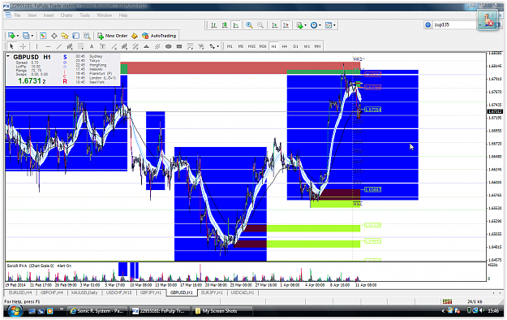Select the arrow cursor tool
This screenshot has width=507, height=320.
point(11,46)
